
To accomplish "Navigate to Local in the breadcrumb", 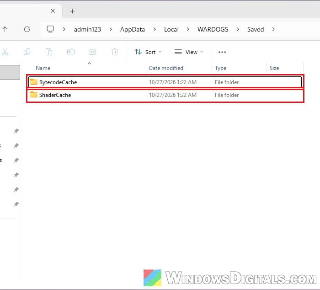I will pyautogui.click(x=171, y=29).
